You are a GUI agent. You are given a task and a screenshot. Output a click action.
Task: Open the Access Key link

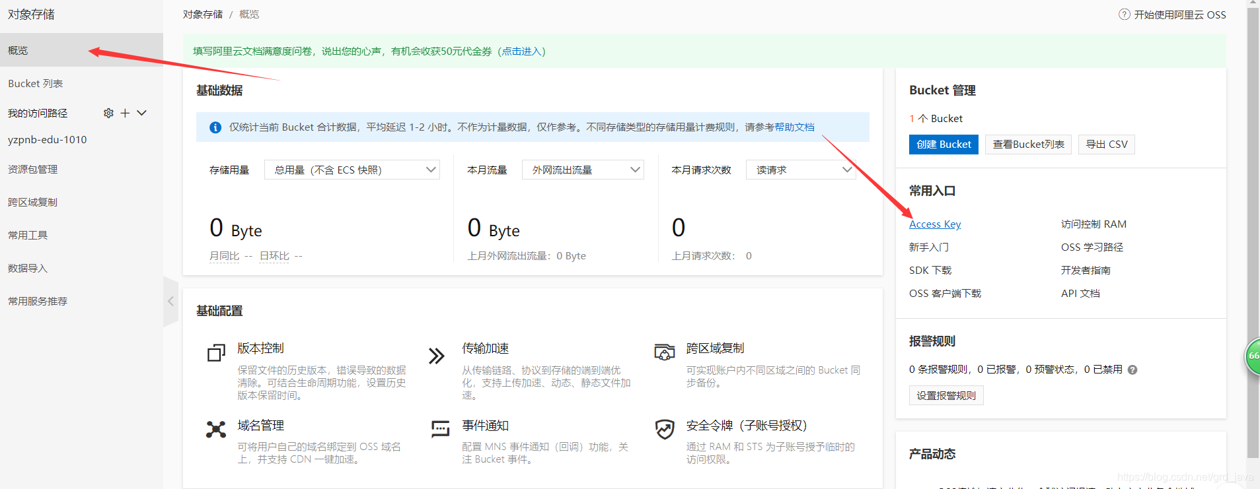pyautogui.click(x=935, y=224)
